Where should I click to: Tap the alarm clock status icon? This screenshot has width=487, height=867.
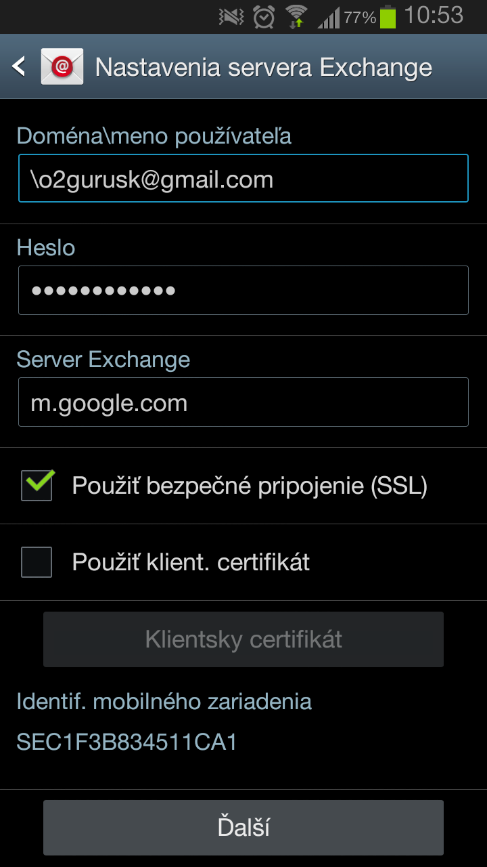click(x=264, y=16)
